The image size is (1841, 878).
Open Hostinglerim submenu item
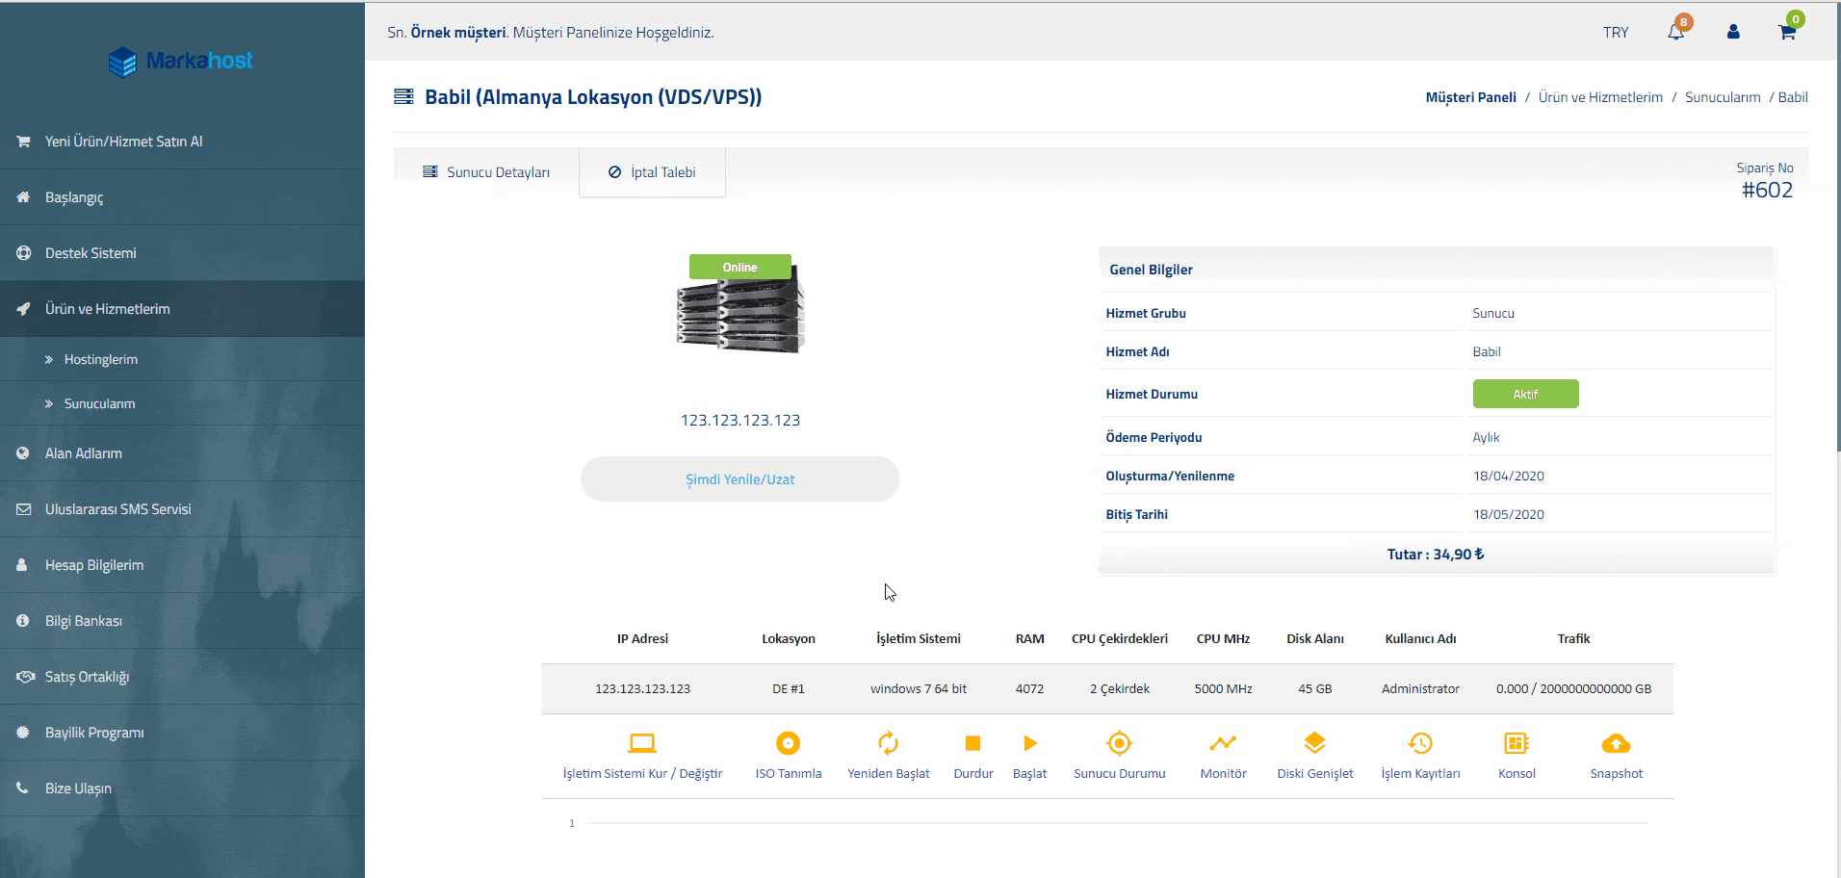(100, 359)
